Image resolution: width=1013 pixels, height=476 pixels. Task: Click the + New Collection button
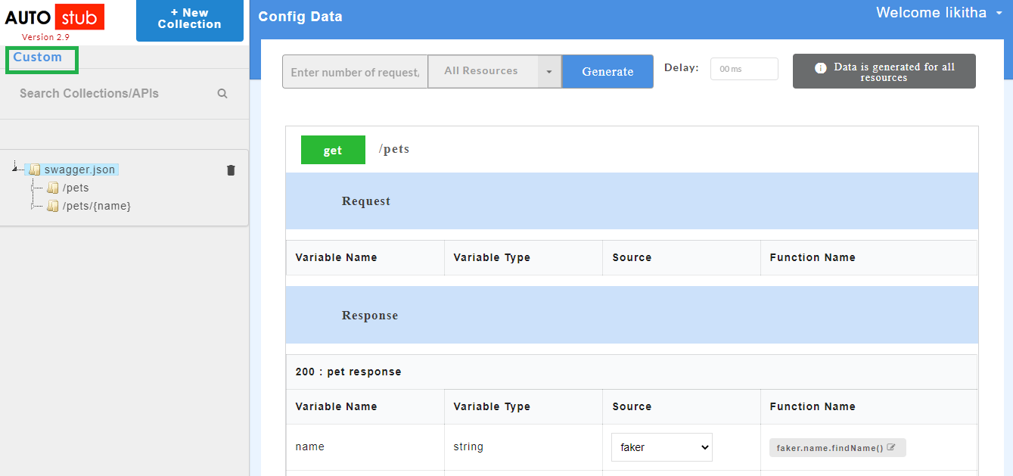coord(189,20)
